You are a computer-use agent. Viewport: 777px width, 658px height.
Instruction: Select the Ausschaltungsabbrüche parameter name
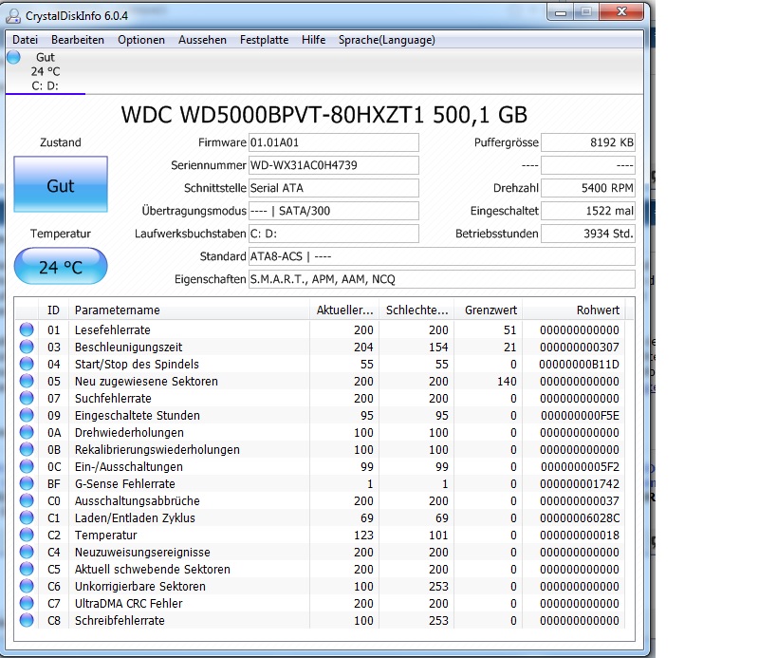tap(138, 500)
